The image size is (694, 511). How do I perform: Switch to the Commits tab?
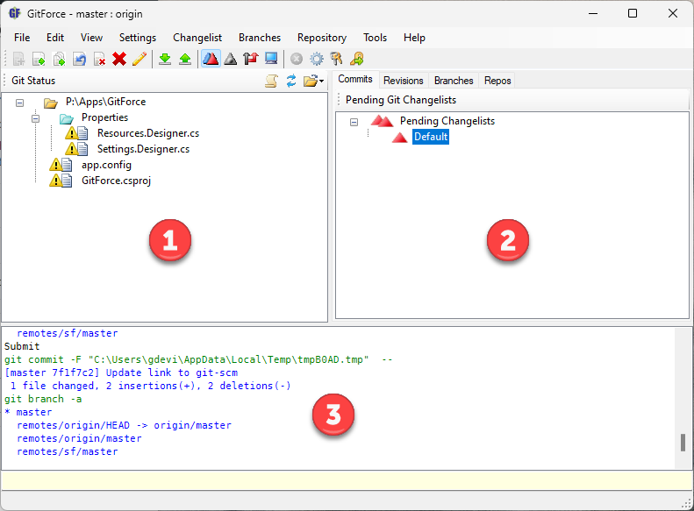(x=355, y=79)
